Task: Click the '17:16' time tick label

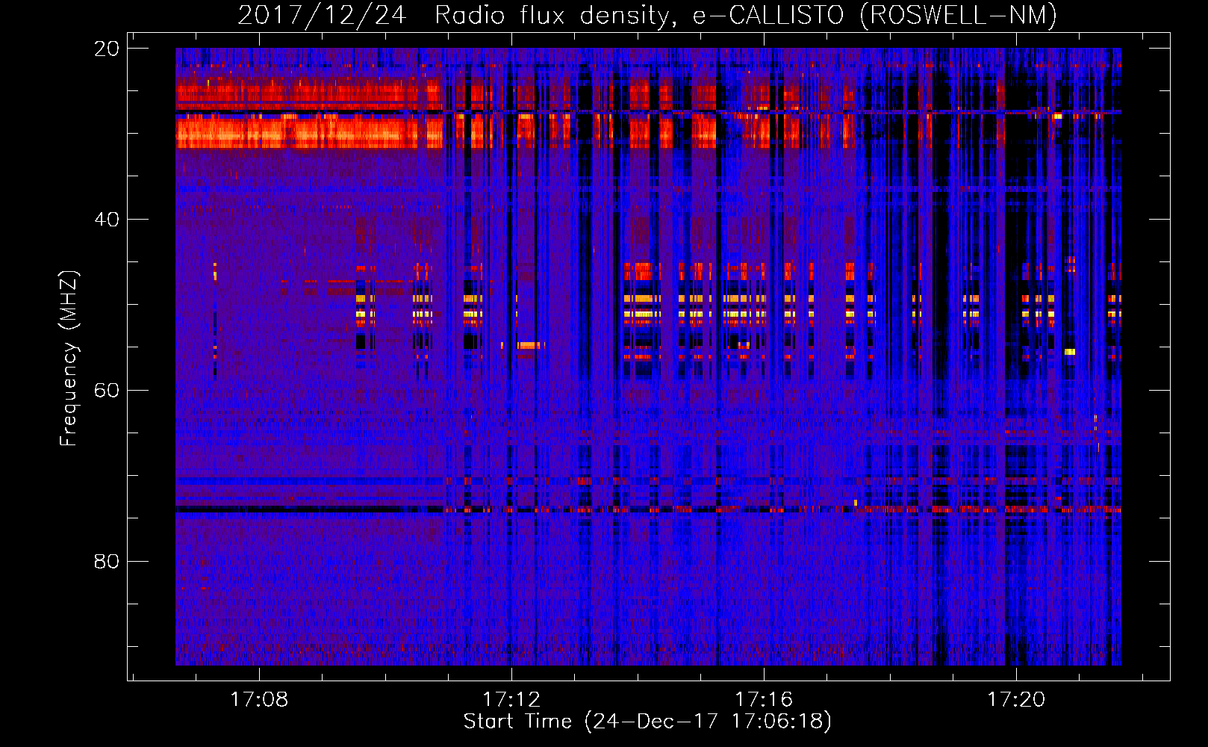Action: click(x=764, y=699)
